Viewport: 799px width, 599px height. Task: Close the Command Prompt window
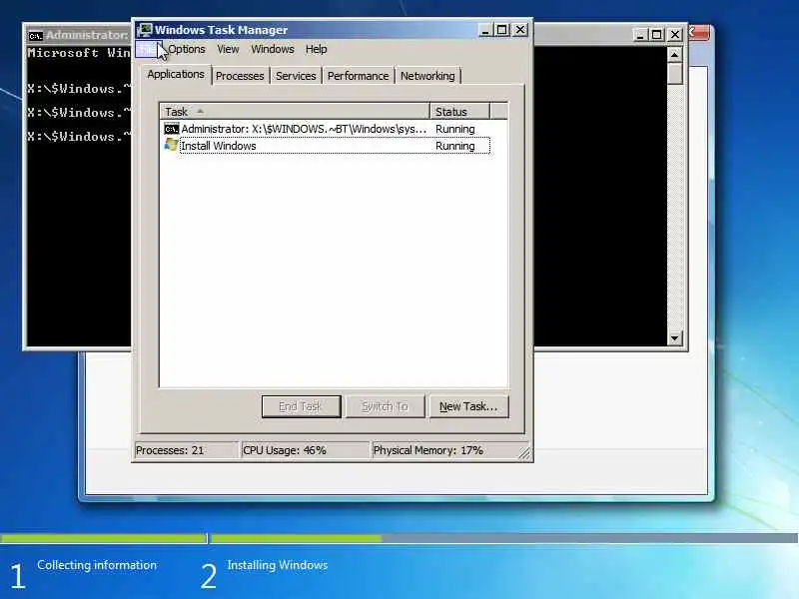(675, 35)
